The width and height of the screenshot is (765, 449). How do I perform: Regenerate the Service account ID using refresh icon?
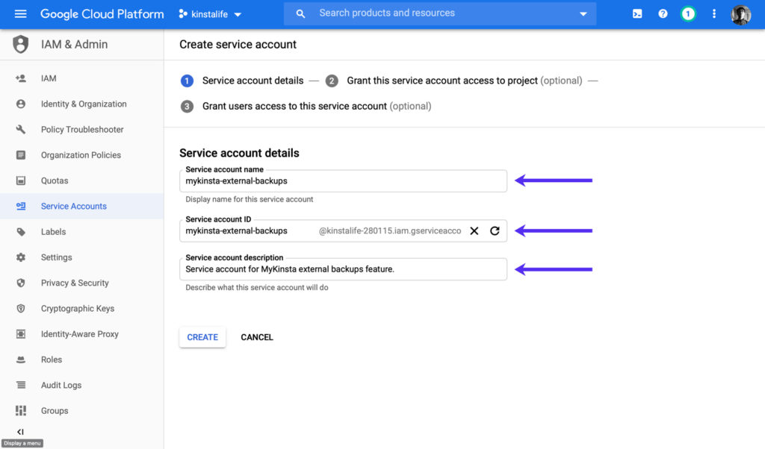(x=495, y=231)
